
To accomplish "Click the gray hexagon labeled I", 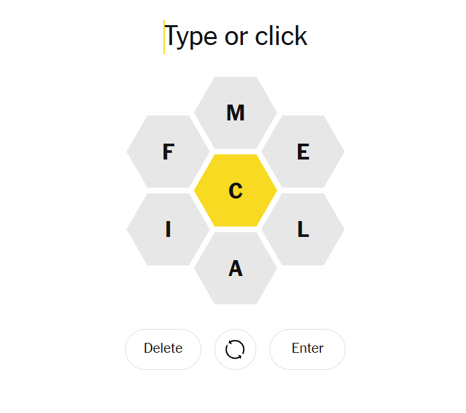I will point(168,229).
